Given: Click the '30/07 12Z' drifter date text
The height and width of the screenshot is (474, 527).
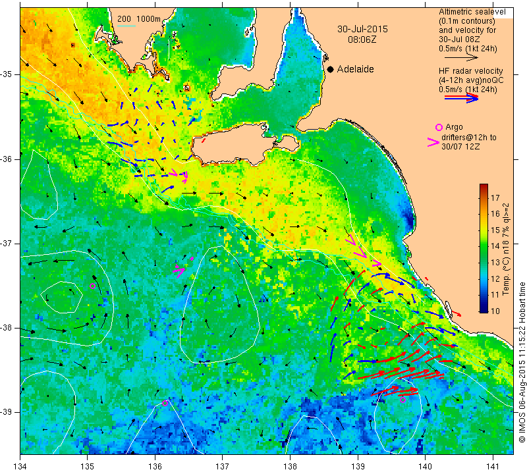Looking at the screenshot, I should (x=460, y=147).
